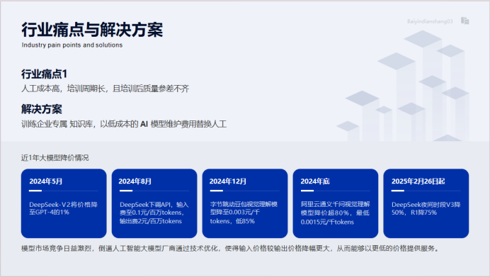The height and width of the screenshot is (277, 490).
Task: Click the summary sentence 模型市场竞争日益激烈
Action: click(x=230, y=249)
